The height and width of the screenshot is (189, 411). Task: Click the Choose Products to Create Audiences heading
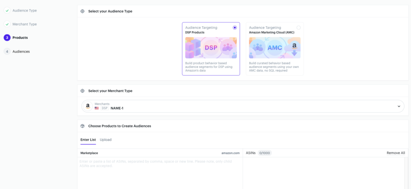pos(120,126)
